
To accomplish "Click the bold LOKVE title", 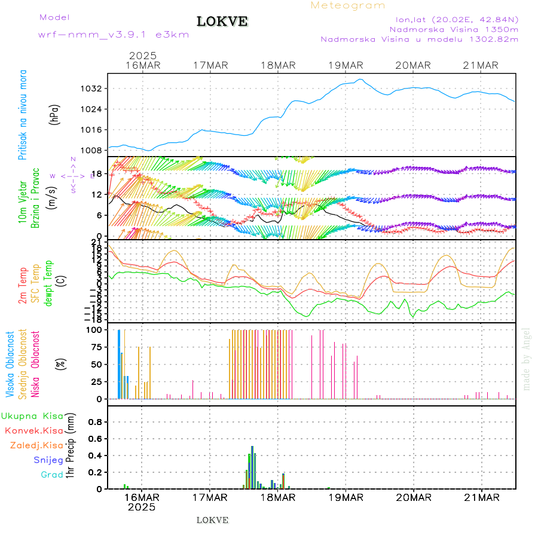I will point(222,22).
